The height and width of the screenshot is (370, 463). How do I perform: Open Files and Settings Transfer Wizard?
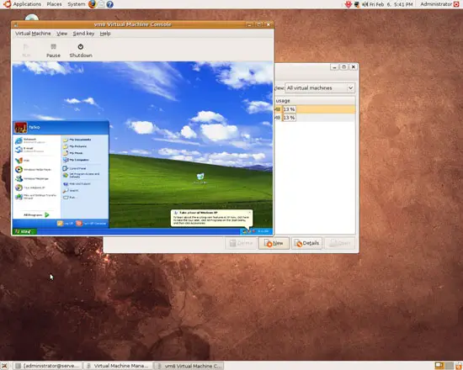coord(35,197)
